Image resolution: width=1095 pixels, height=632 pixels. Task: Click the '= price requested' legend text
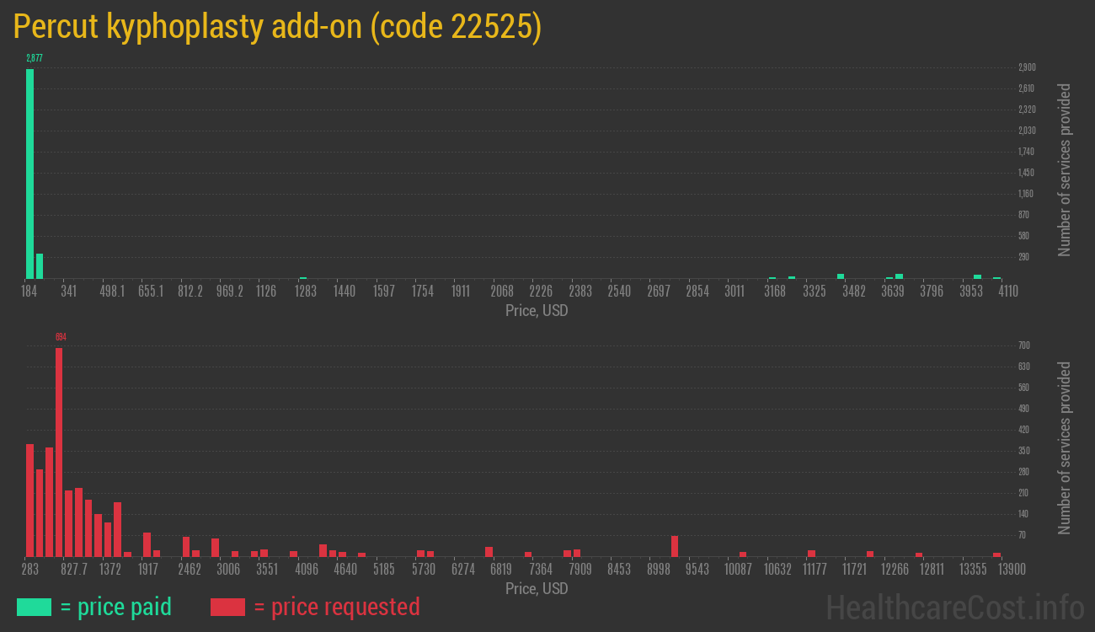coord(336,607)
